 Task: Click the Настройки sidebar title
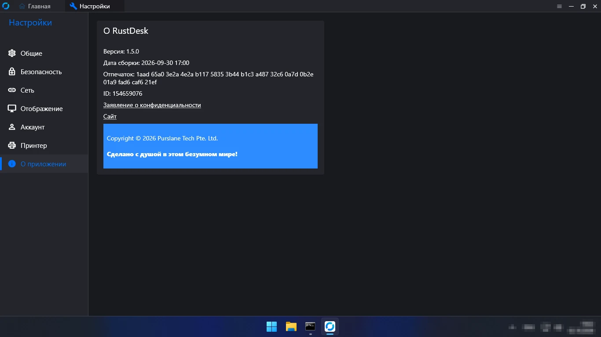point(30,23)
